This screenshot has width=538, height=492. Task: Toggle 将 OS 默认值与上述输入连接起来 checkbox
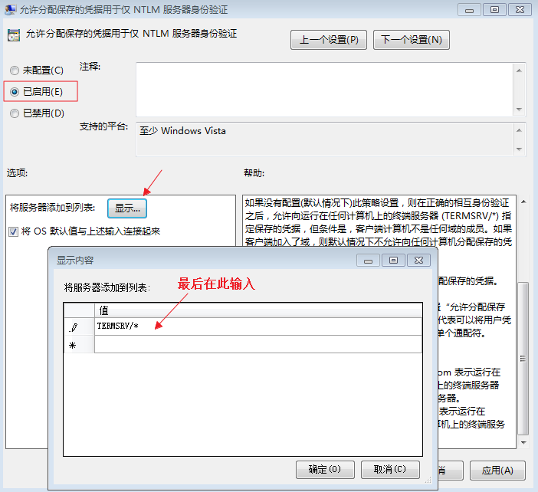click(x=14, y=231)
